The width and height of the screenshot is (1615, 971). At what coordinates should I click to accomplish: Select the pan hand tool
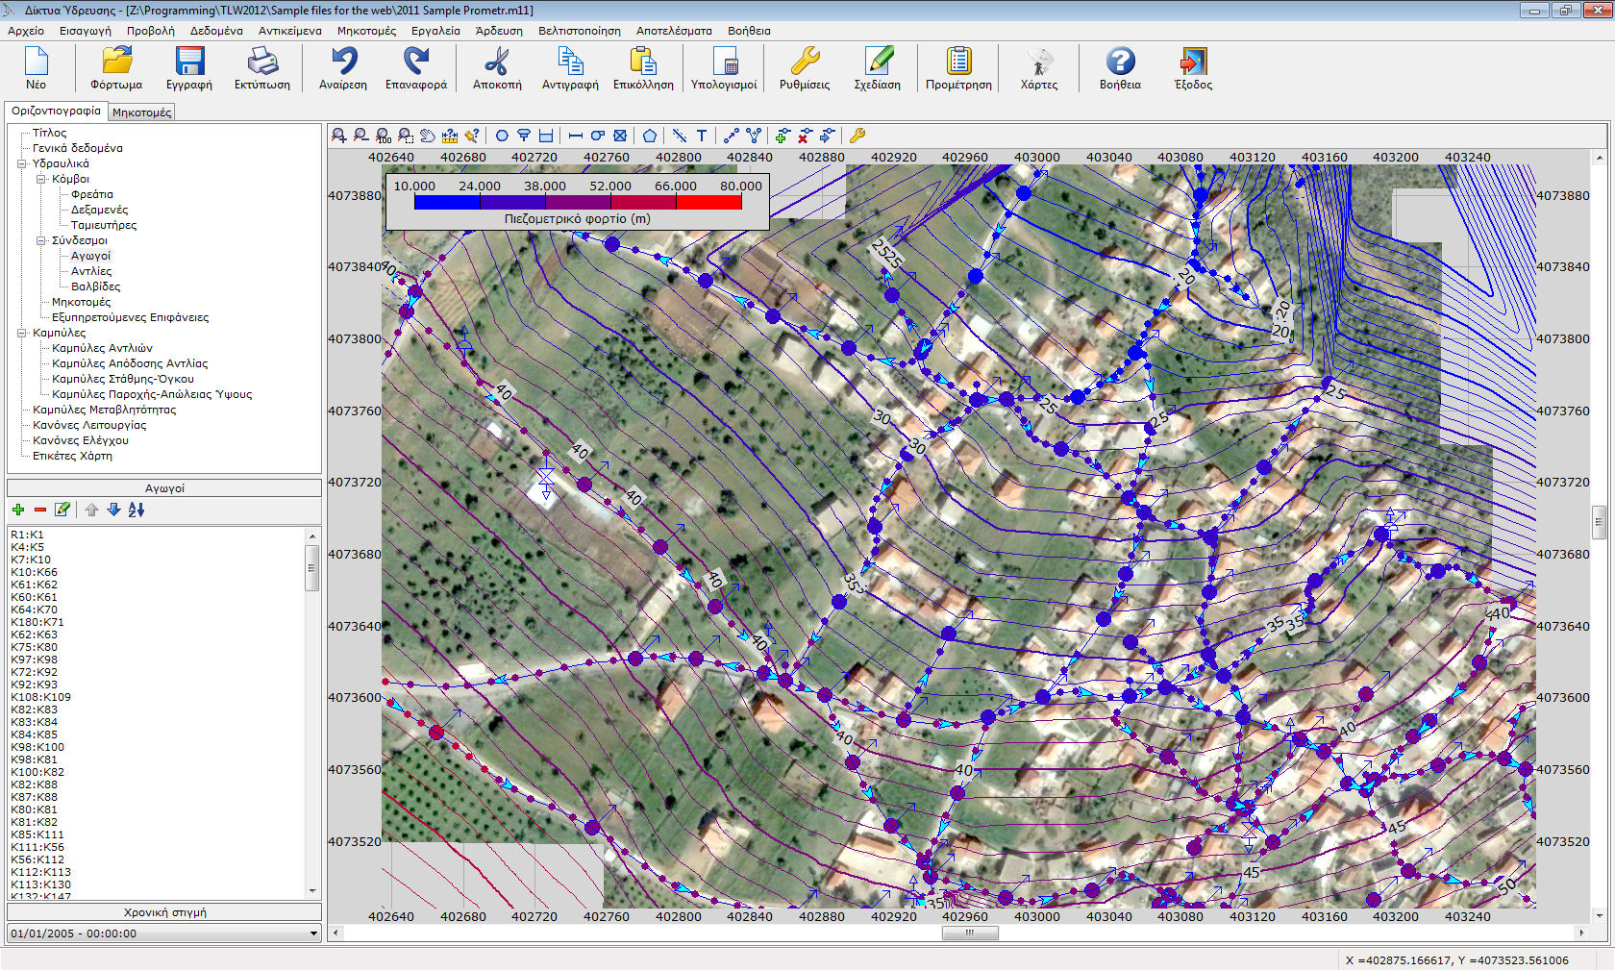[428, 136]
